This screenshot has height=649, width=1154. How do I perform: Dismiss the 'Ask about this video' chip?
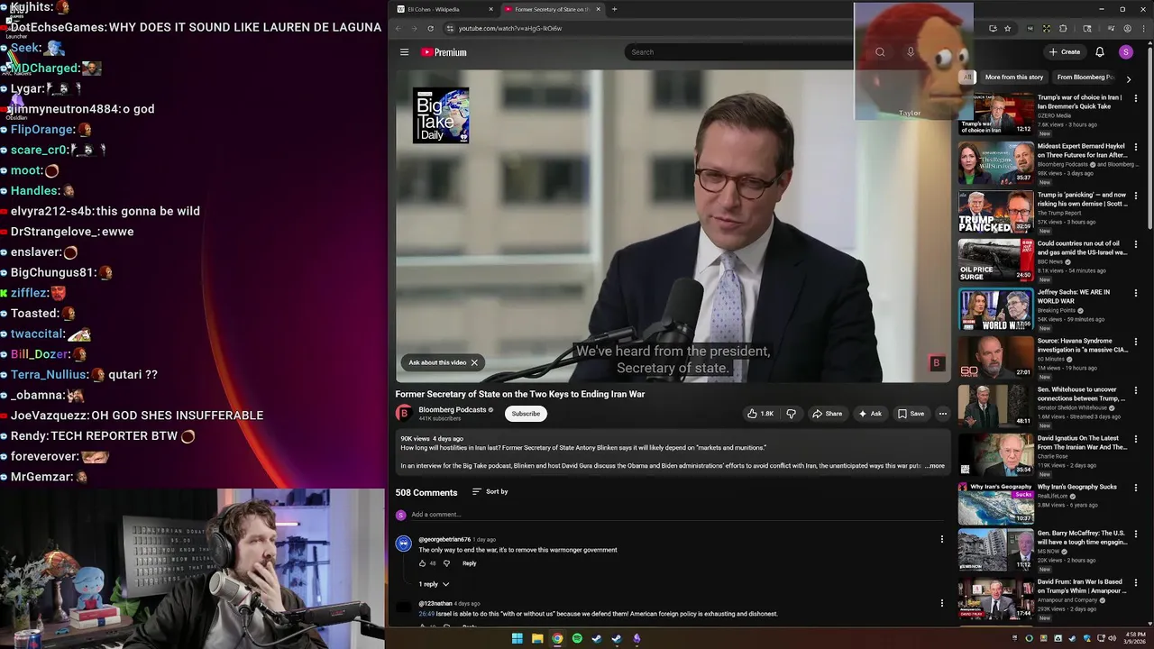pyautogui.click(x=474, y=362)
